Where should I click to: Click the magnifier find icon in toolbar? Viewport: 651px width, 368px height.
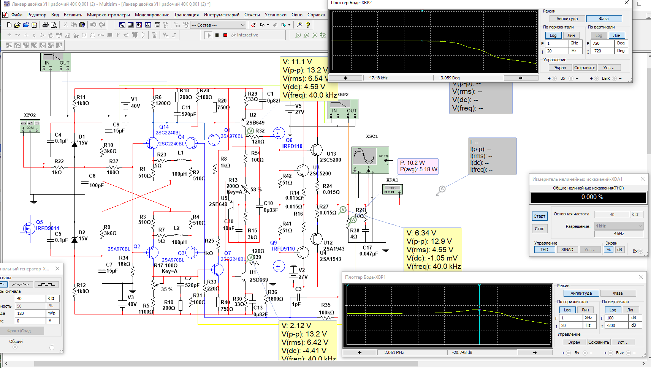[x=299, y=25]
